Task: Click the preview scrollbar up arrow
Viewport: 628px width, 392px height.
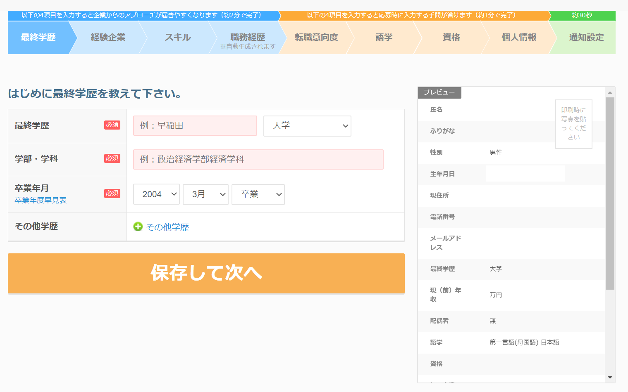Action: (610, 92)
